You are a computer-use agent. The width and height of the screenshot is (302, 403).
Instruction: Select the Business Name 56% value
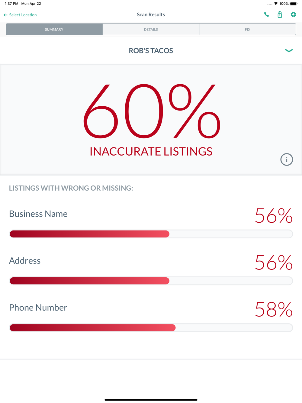point(274,216)
